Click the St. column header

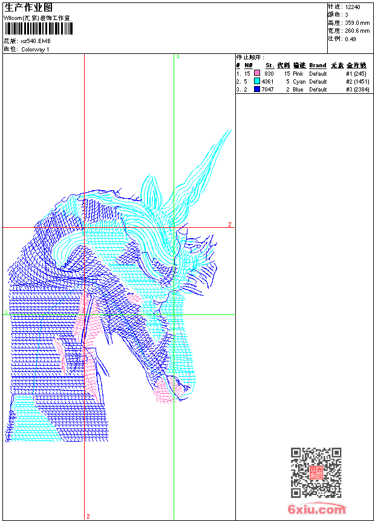pos(269,65)
